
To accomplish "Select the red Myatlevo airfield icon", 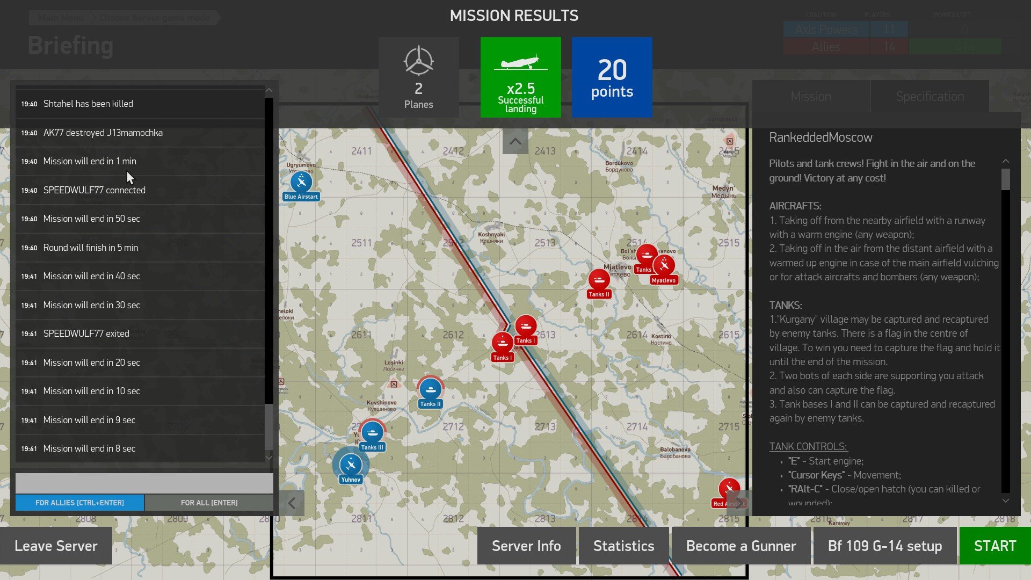I will (664, 265).
